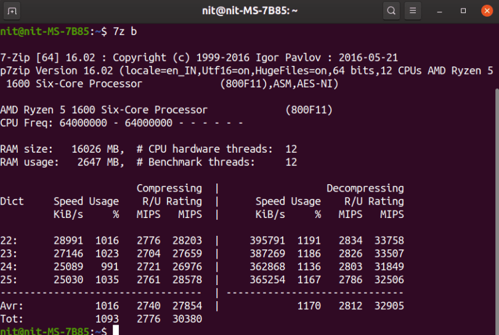
Task: Open a new terminal tab
Action: pyautogui.click(x=12, y=11)
